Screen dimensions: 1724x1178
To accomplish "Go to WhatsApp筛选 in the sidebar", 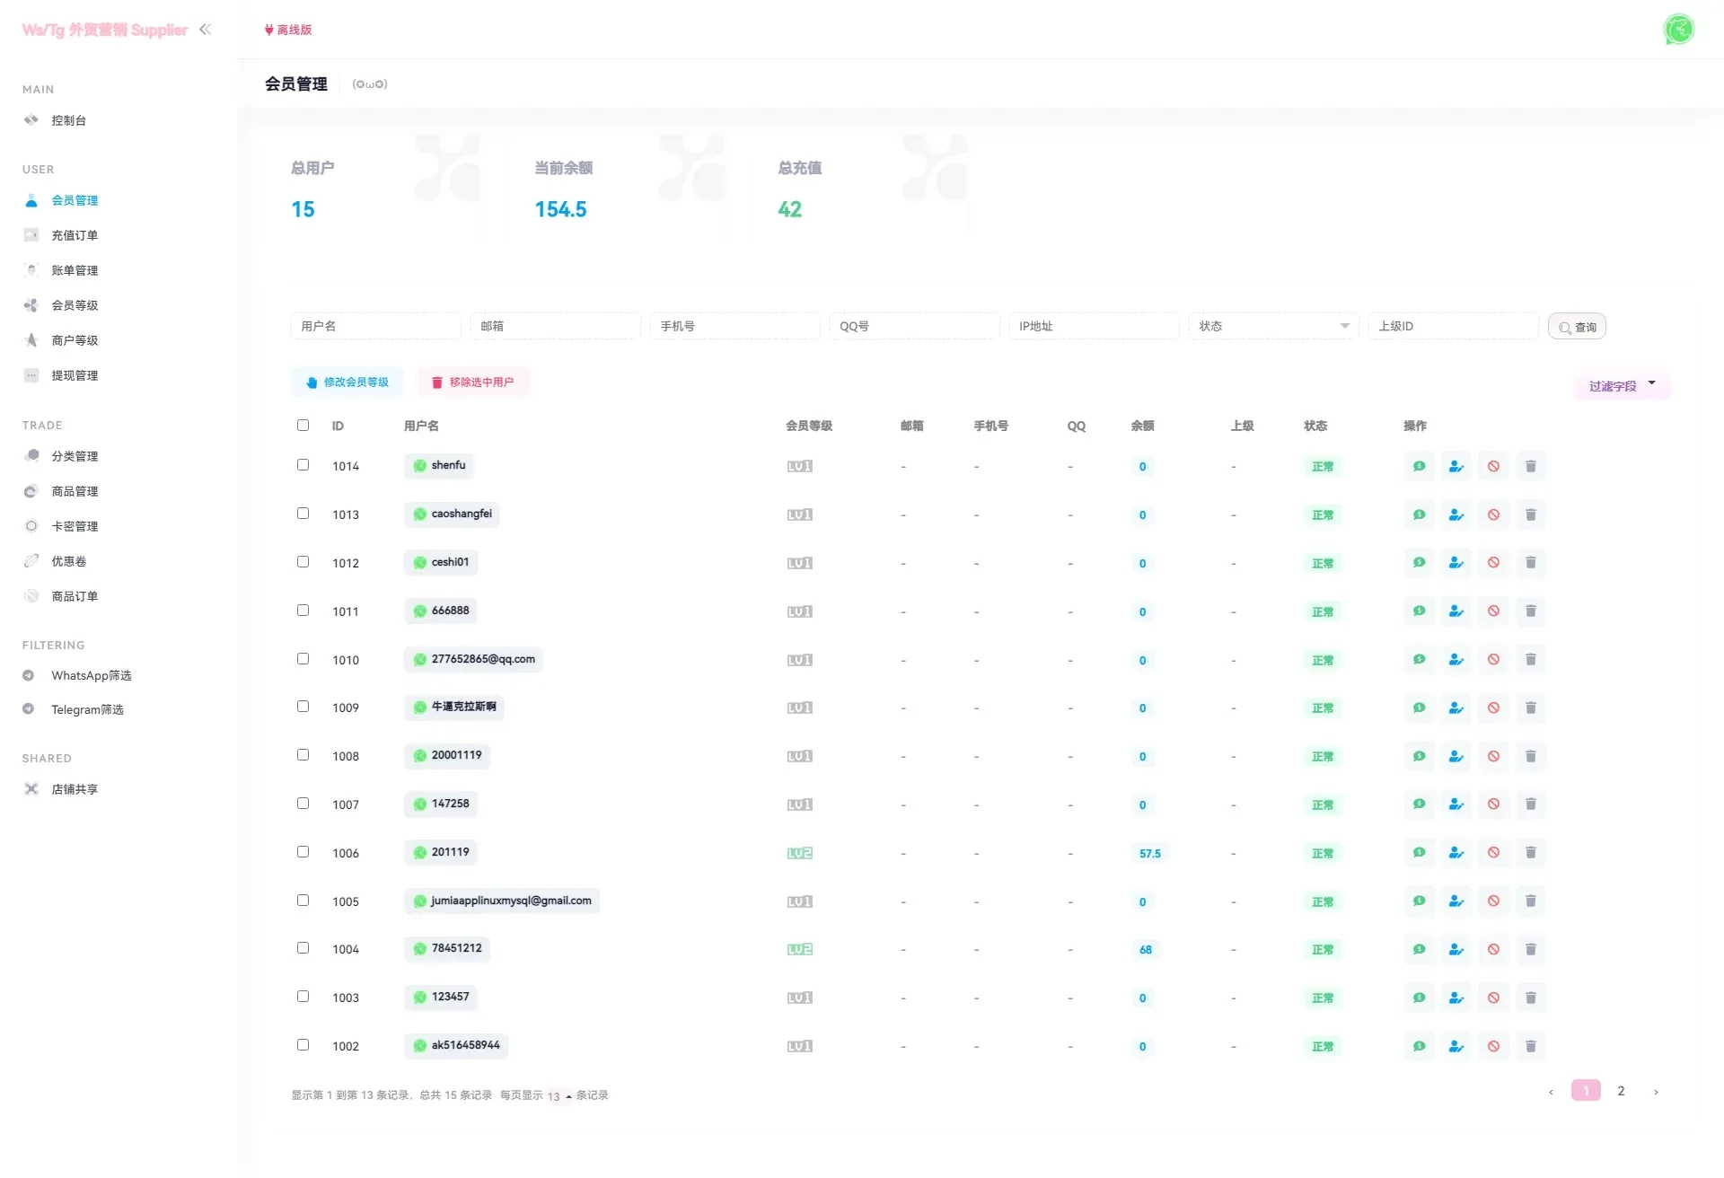I will point(91,675).
